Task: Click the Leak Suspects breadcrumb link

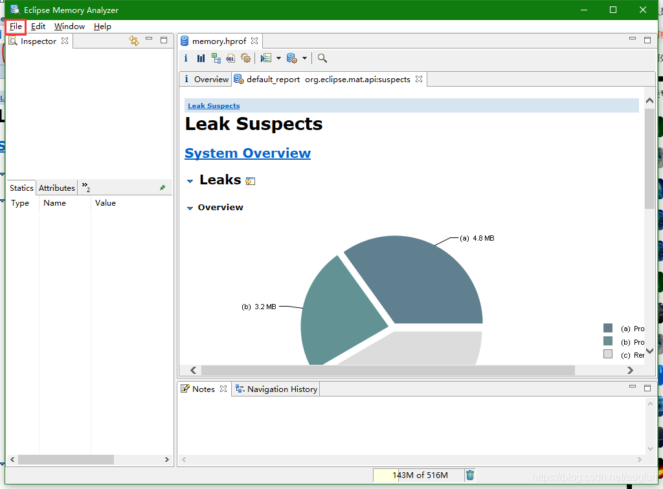Action: [x=214, y=105]
